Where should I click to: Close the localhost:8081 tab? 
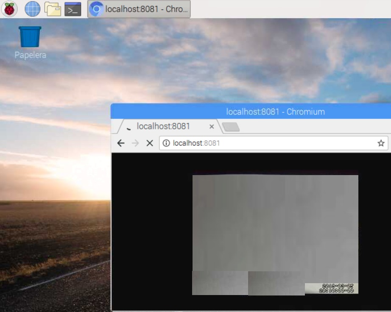click(x=212, y=127)
